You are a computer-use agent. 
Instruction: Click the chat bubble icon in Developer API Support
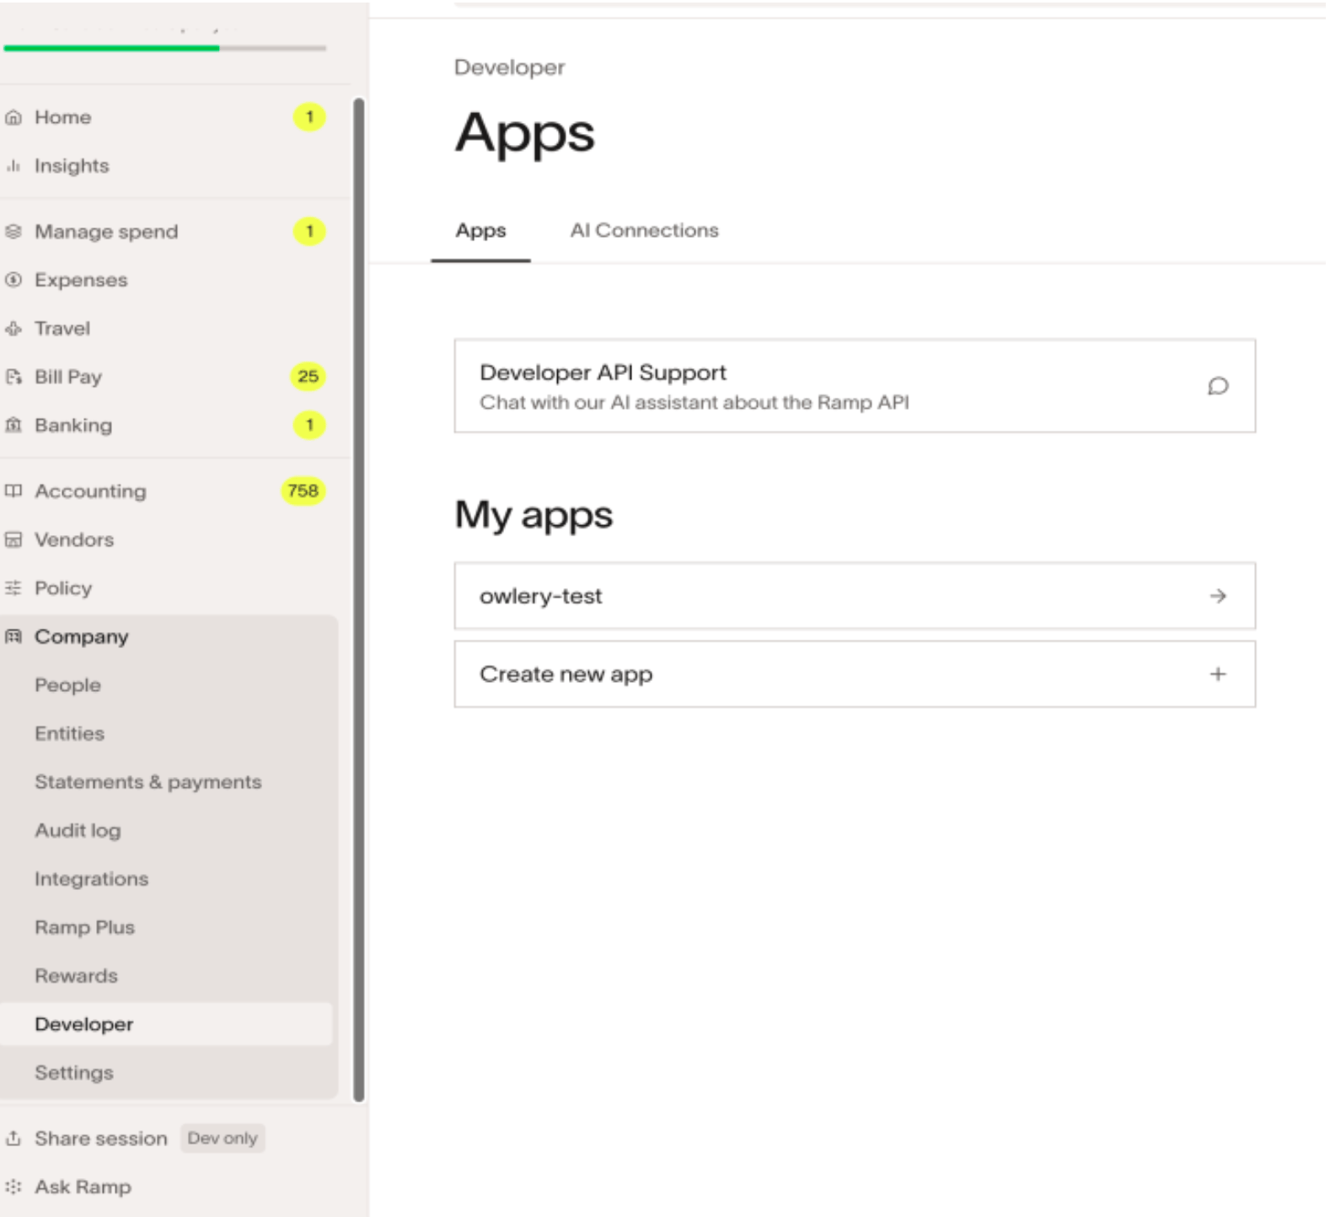pyautogui.click(x=1218, y=386)
